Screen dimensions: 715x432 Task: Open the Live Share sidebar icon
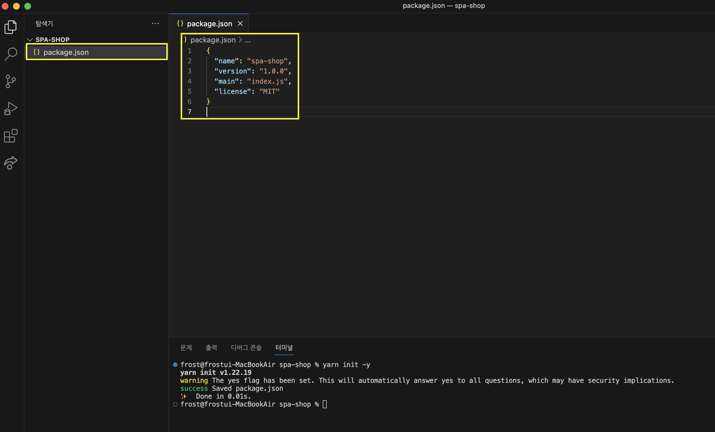click(11, 163)
